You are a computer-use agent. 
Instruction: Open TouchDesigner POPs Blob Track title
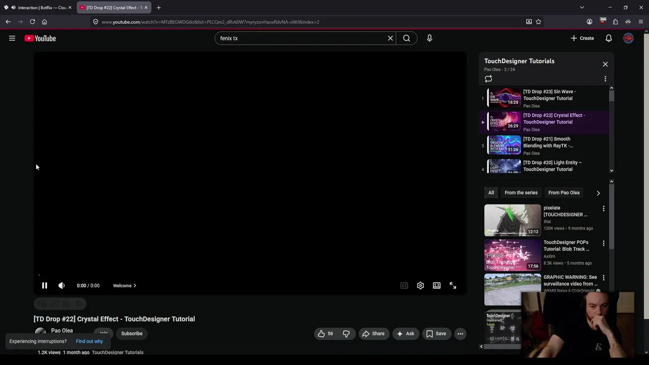click(x=566, y=246)
